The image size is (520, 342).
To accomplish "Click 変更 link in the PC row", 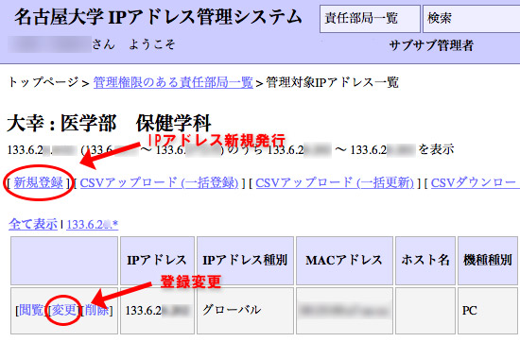I will click(64, 310).
